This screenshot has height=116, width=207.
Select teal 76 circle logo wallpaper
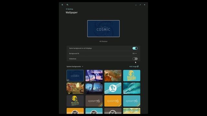click(x=94, y=111)
